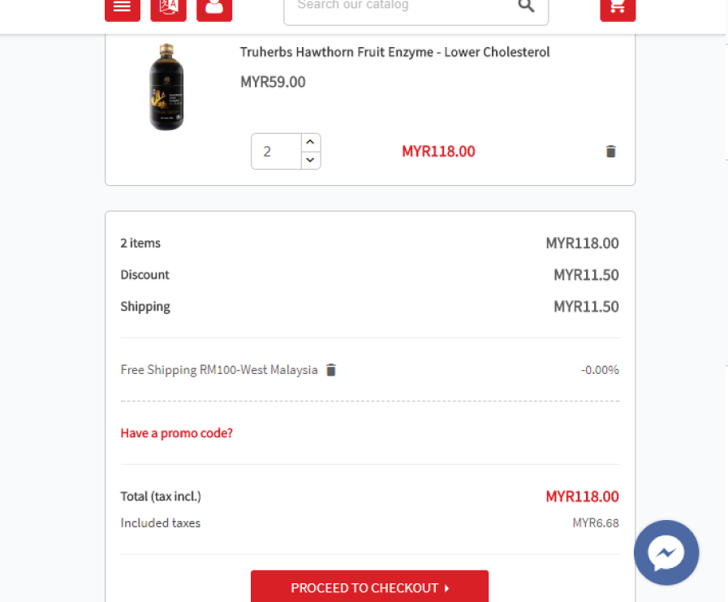Screen dimensions: 728x602
Task: Open the shopping cart icon
Action: point(618,8)
